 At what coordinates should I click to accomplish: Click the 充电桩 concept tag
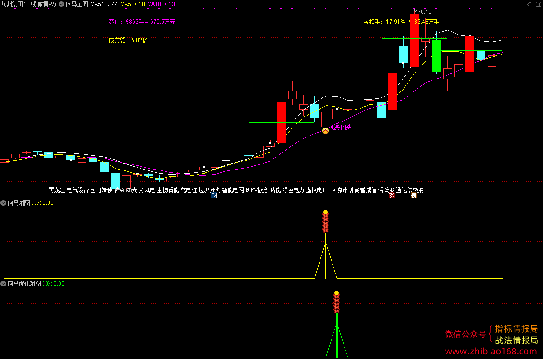click(189, 190)
